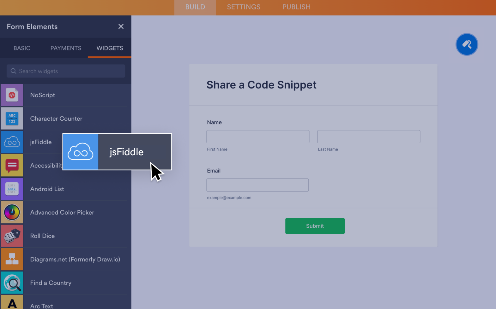
Task: Select the Arc Text label
Action: pyautogui.click(x=42, y=306)
